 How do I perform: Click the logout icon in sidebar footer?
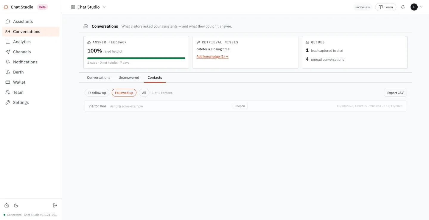[x=55, y=205]
